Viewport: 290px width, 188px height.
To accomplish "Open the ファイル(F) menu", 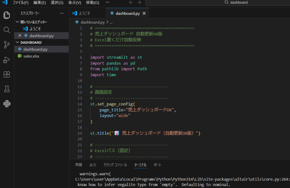I will tap(20, 3).
